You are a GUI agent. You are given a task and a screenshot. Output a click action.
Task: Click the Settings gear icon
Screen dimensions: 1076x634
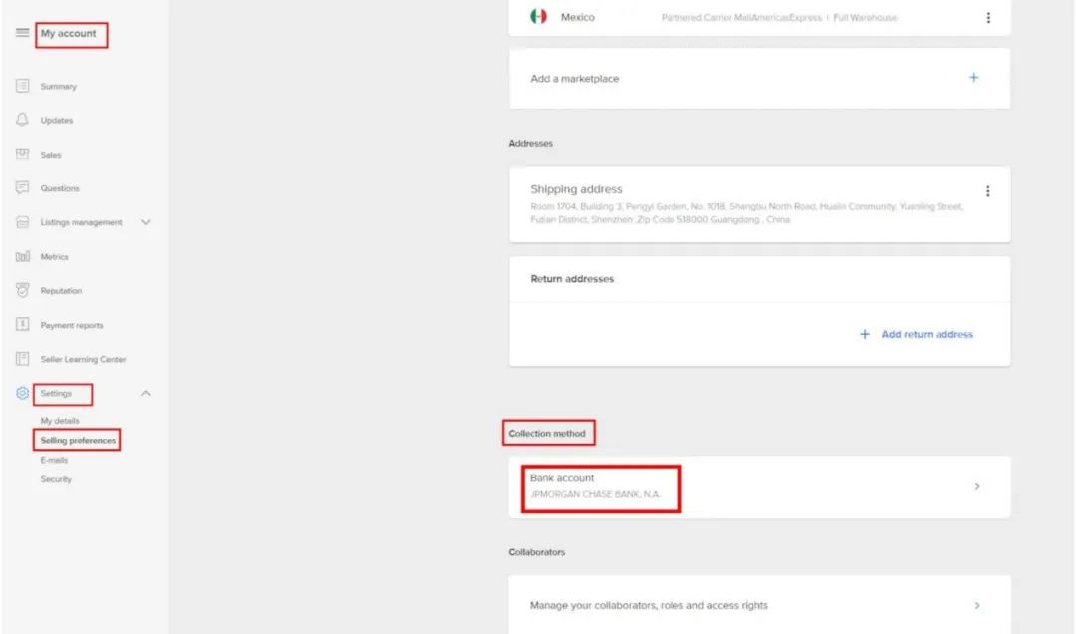tap(22, 393)
